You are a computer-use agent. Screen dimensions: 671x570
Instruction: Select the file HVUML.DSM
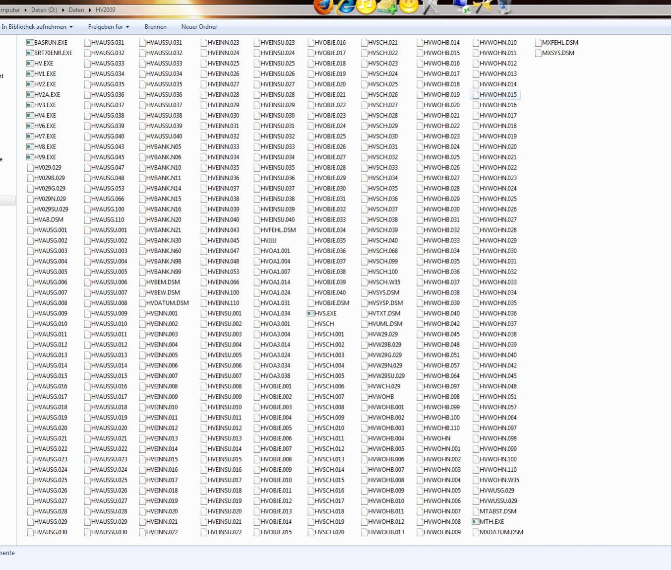click(382, 324)
